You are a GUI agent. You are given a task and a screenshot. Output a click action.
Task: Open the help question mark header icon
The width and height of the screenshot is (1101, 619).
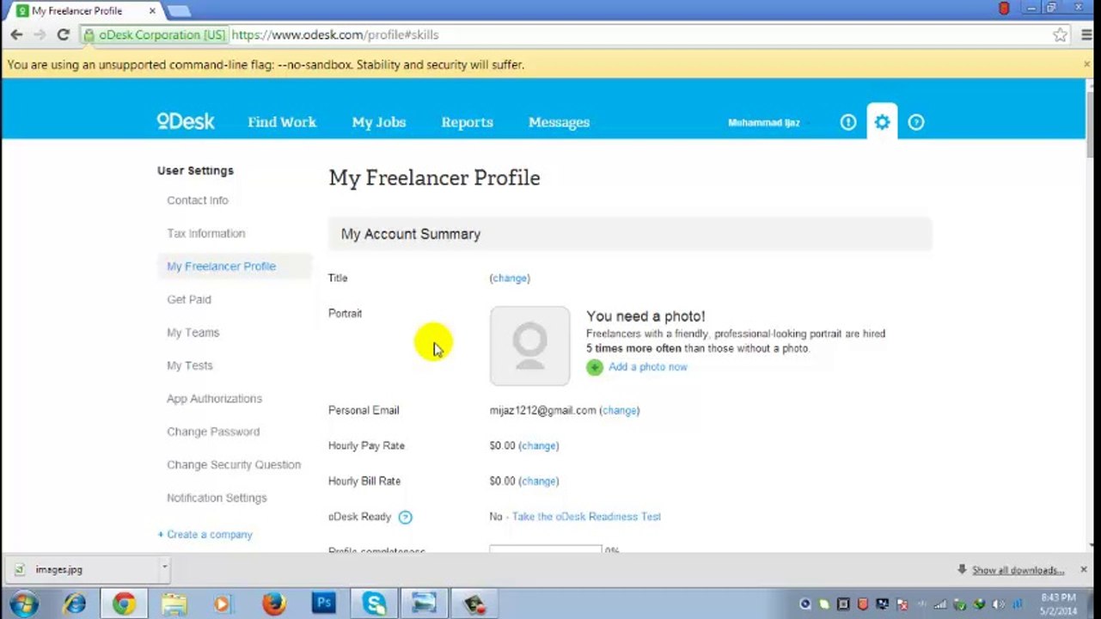(916, 122)
